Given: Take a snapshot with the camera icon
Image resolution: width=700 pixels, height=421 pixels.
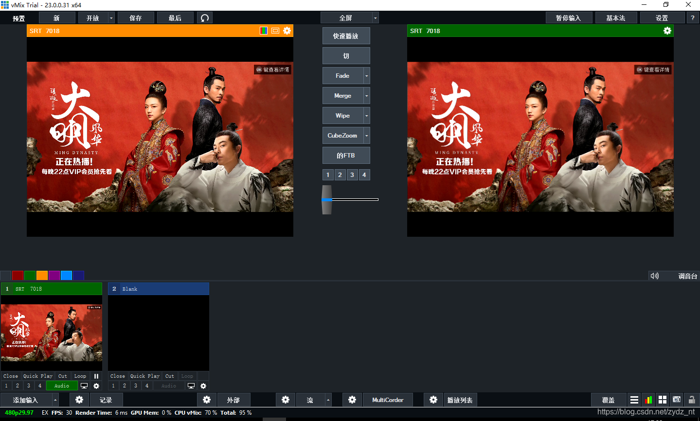Looking at the screenshot, I should [x=677, y=400].
